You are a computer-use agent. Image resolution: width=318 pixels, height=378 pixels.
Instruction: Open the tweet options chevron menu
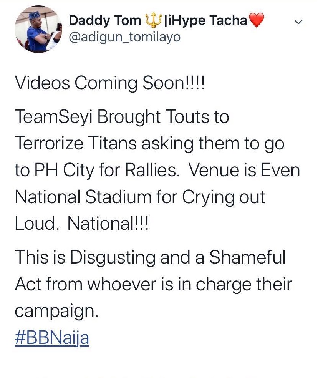(298, 22)
